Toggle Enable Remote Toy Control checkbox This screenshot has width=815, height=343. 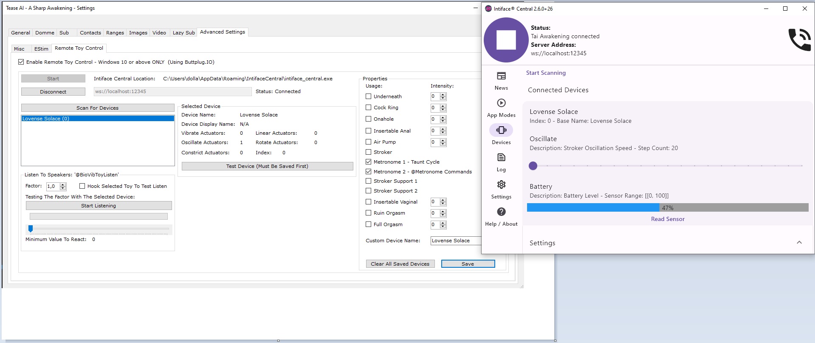21,62
